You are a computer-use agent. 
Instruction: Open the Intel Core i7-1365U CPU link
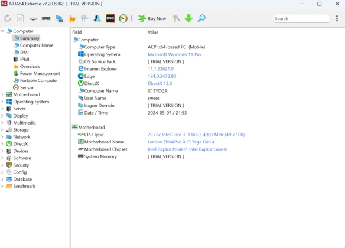point(196,135)
